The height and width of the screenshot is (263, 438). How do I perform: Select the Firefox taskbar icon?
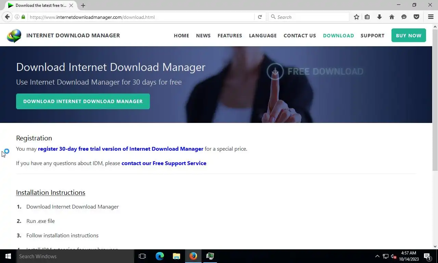(x=193, y=256)
